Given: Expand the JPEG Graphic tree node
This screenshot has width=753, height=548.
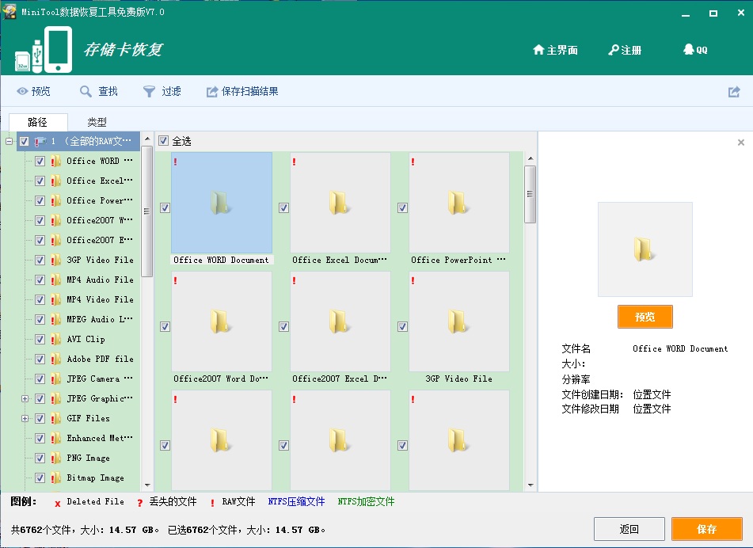Looking at the screenshot, I should coord(25,398).
